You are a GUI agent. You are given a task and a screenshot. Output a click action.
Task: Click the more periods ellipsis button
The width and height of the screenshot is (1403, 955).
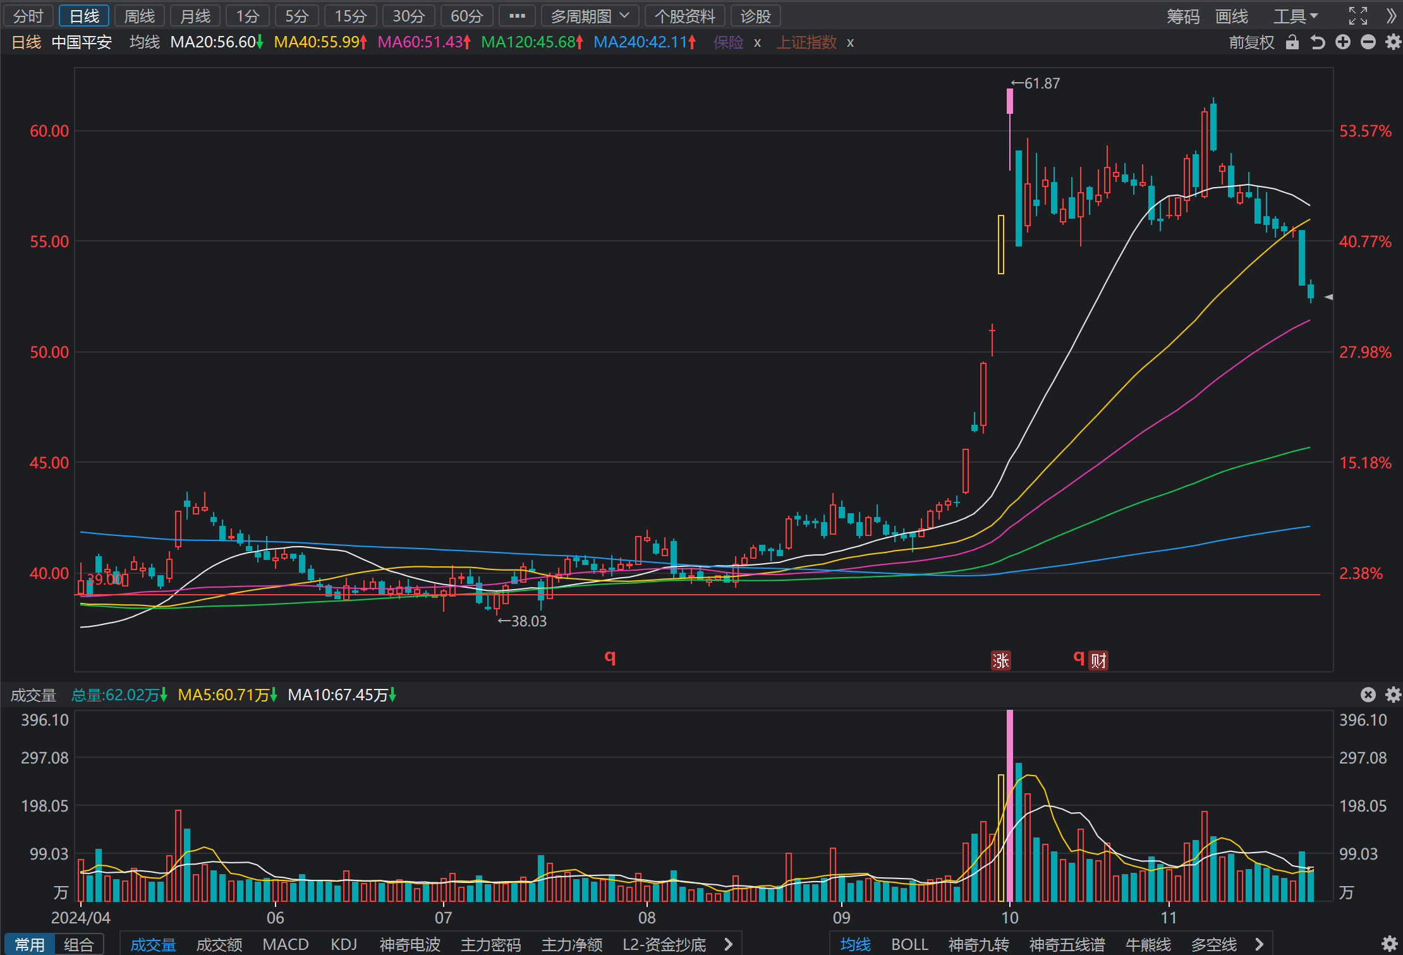(x=517, y=16)
